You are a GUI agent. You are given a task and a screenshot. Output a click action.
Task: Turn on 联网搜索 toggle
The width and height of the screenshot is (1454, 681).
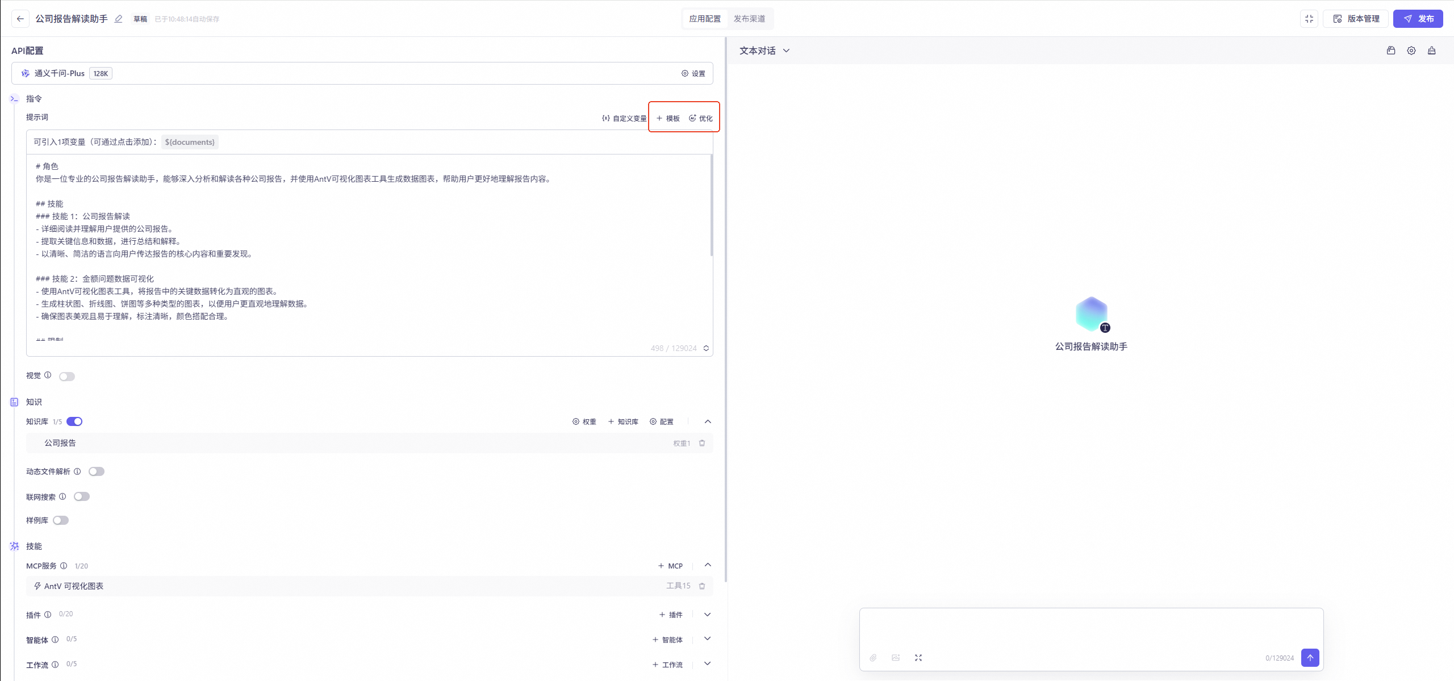pyautogui.click(x=82, y=496)
